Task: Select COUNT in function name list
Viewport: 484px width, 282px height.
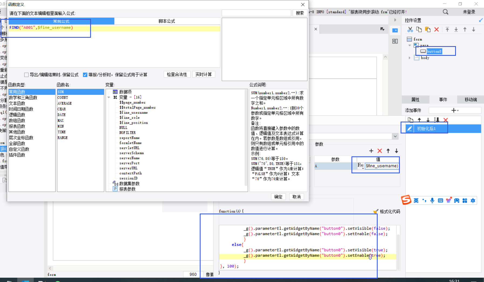Action: pos(63,98)
